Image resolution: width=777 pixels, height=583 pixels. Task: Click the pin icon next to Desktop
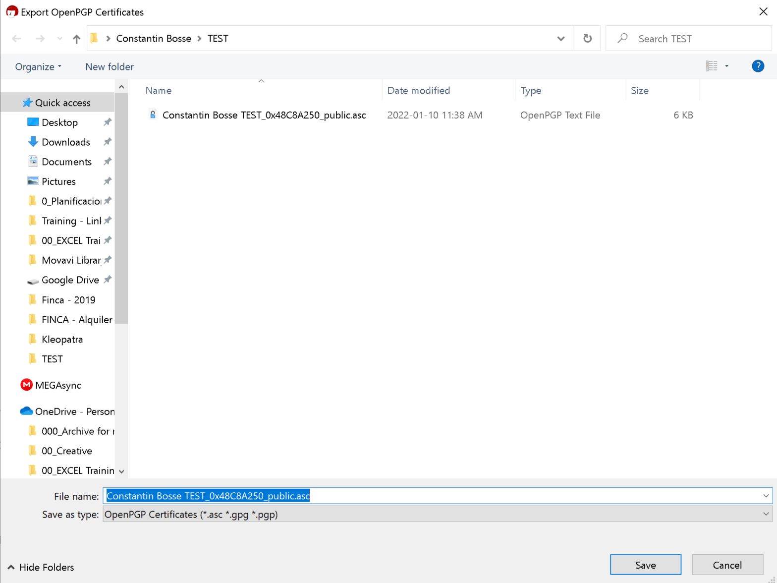pyautogui.click(x=107, y=122)
